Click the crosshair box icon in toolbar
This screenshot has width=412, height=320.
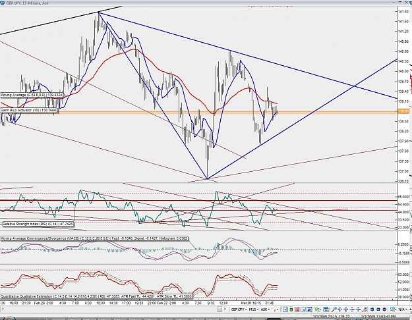point(285,309)
